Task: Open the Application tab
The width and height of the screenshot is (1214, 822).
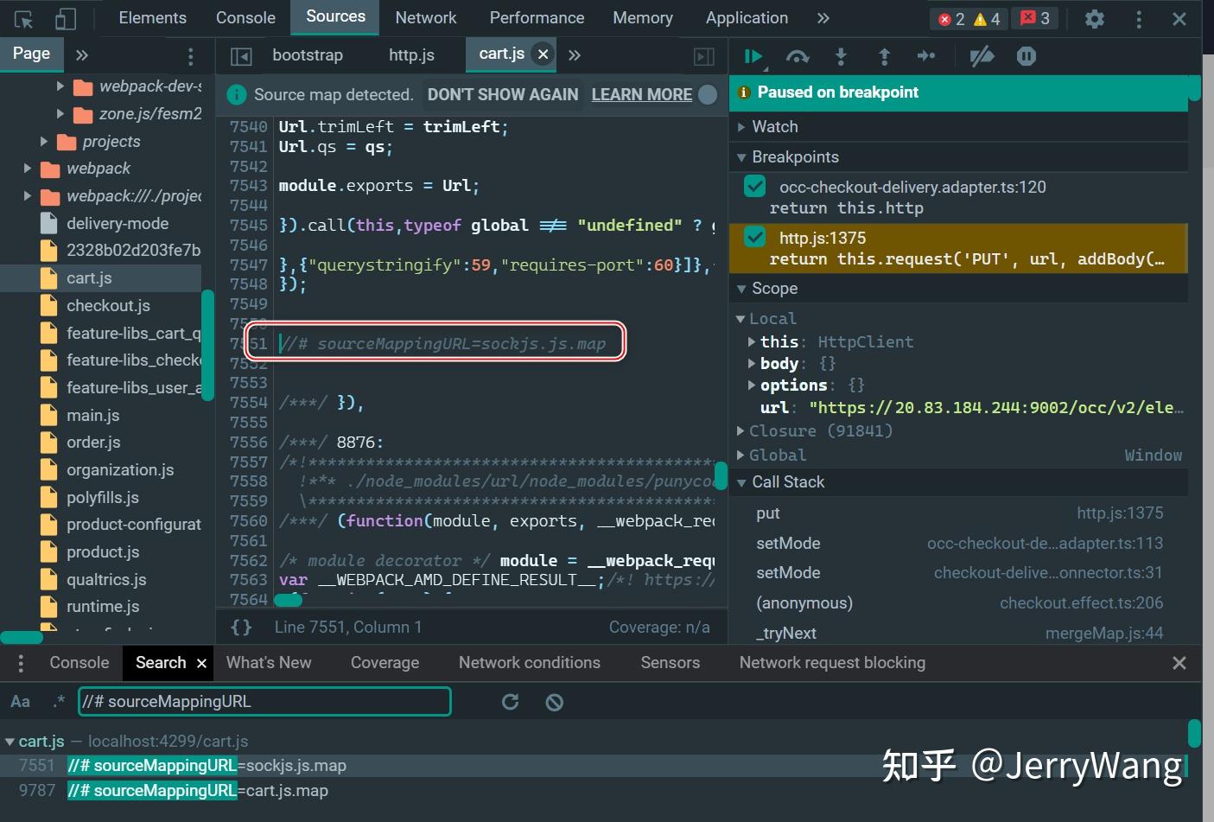Action: point(747,18)
